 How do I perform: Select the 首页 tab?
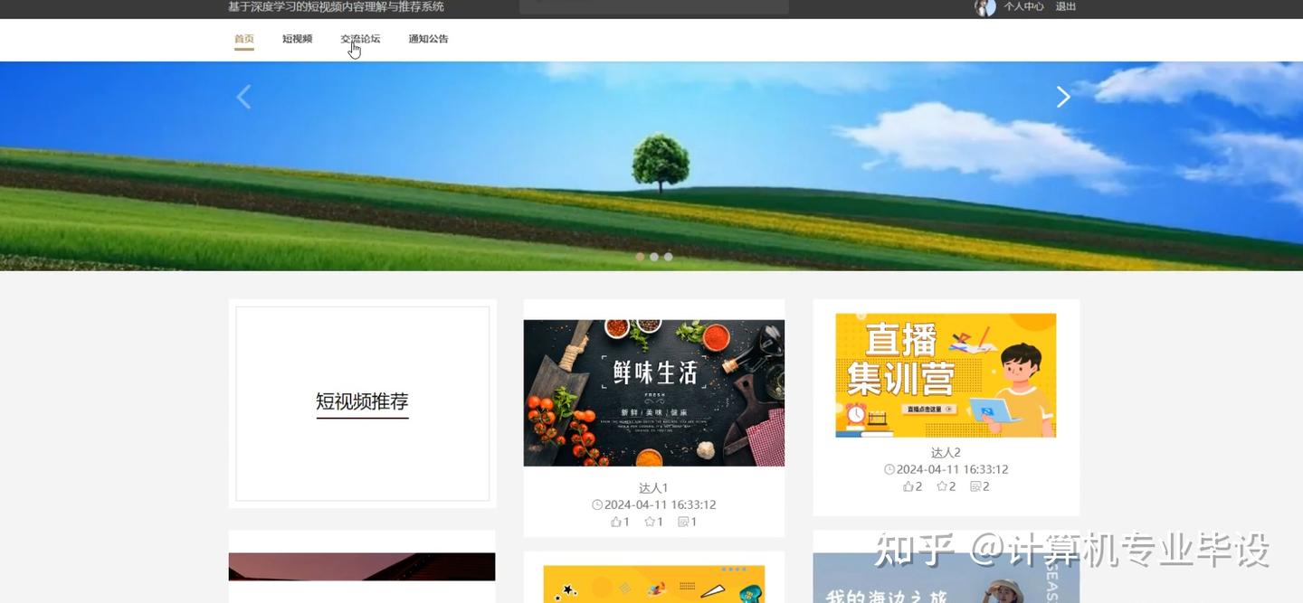[x=242, y=39]
